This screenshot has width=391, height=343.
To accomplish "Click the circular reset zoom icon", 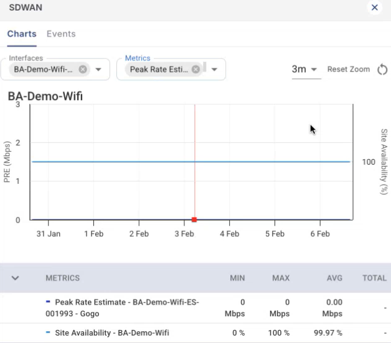I will coord(382,69).
